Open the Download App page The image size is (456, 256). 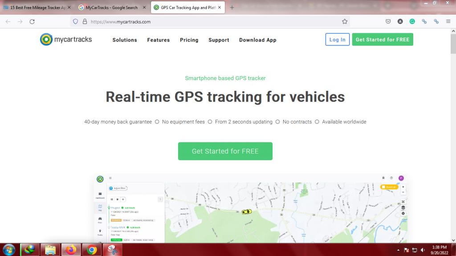tap(258, 40)
